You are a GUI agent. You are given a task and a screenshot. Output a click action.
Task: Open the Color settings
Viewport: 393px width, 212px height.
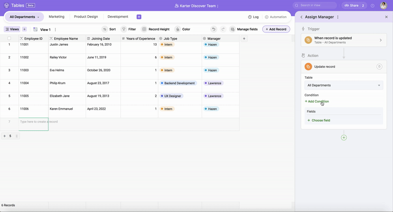(x=182, y=30)
